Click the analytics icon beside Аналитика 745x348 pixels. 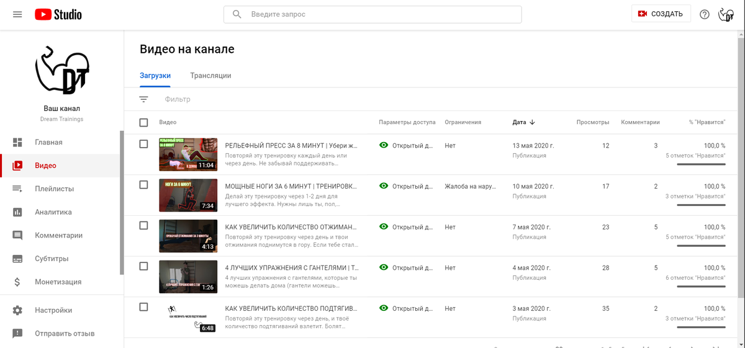(x=17, y=212)
